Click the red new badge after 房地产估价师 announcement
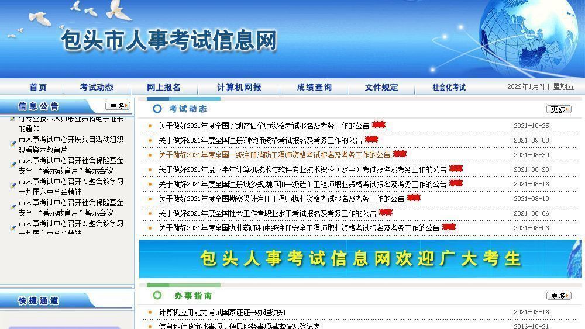The height and width of the screenshot is (329, 585). click(378, 124)
